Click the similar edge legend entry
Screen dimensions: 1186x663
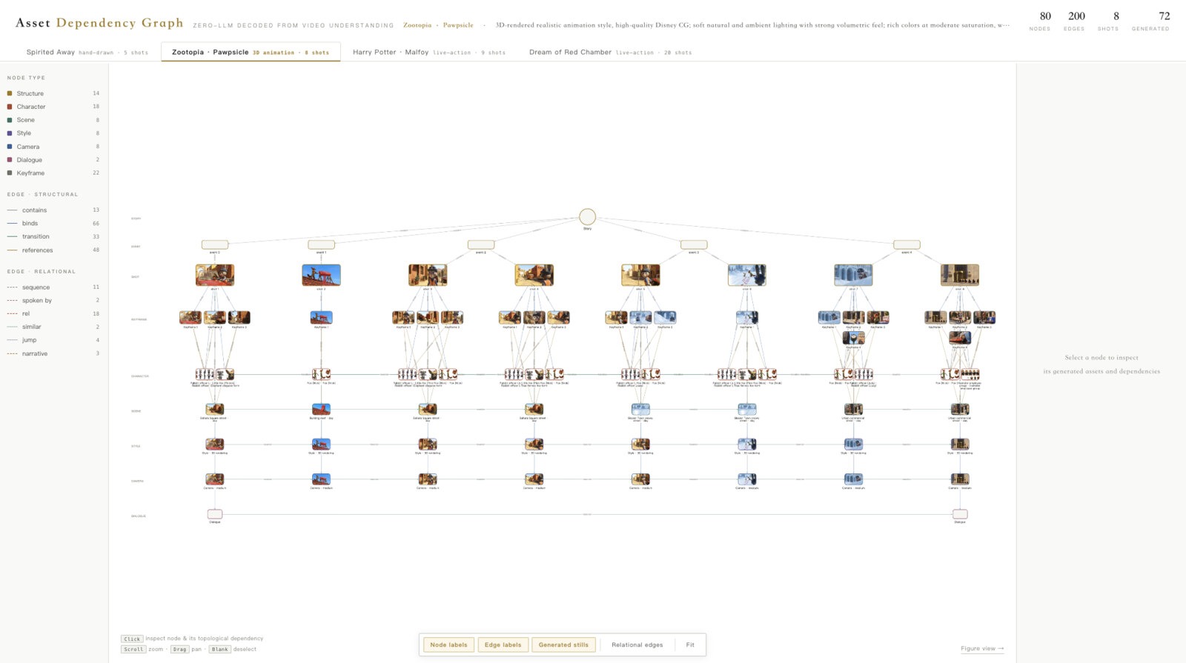(x=53, y=327)
